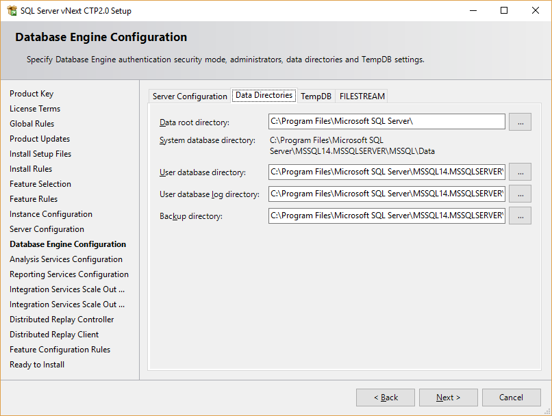The image size is (552, 416).
Task: Open the TempDB tab
Action: (x=316, y=96)
